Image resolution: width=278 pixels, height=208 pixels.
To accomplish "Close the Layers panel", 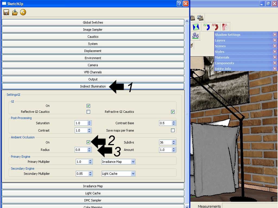I will coord(275,40).
